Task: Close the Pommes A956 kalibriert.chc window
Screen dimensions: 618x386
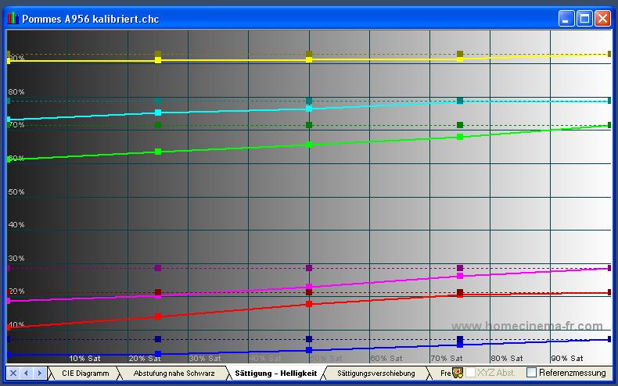Action: 602,18
